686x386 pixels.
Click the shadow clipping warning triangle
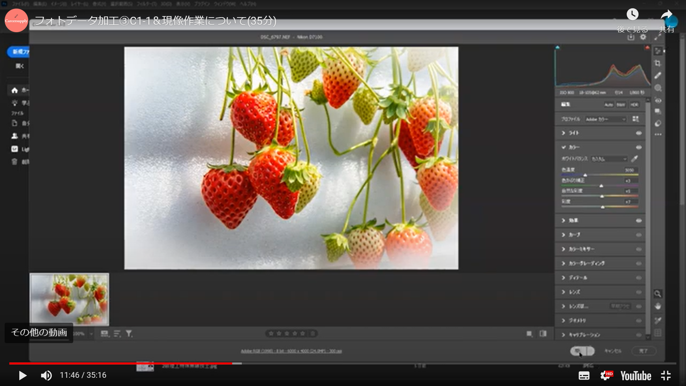(x=557, y=47)
